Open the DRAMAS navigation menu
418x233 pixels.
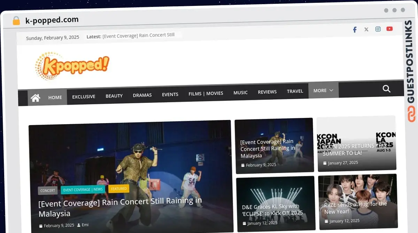click(x=142, y=95)
